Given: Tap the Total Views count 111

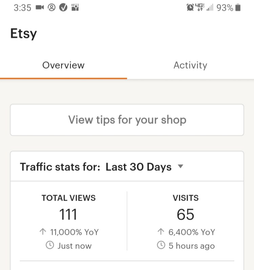Looking at the screenshot, I should [68, 215].
